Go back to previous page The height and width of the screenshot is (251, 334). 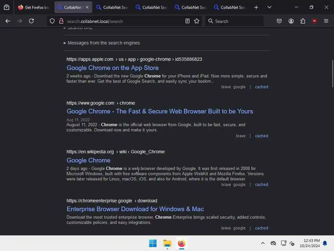[8, 21]
